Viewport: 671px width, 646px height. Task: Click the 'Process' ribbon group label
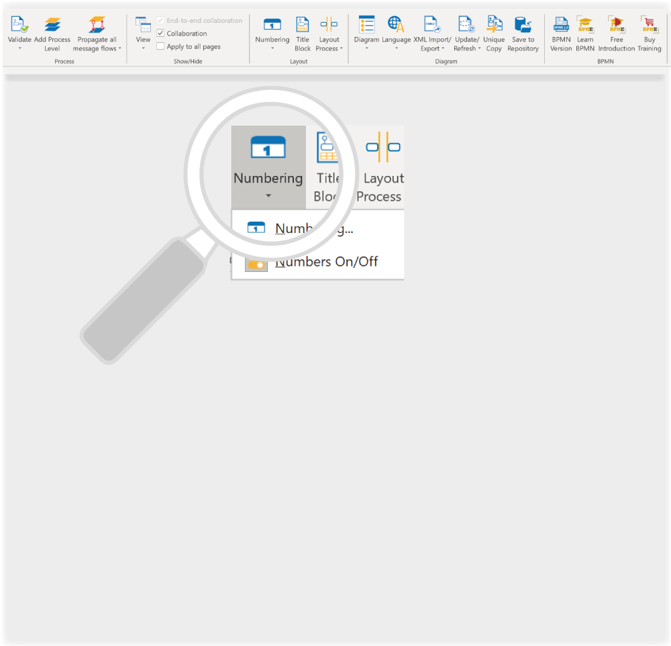coord(64,61)
